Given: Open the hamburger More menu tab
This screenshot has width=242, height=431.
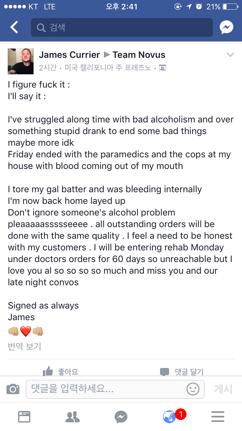Looking at the screenshot, I should [x=218, y=417].
